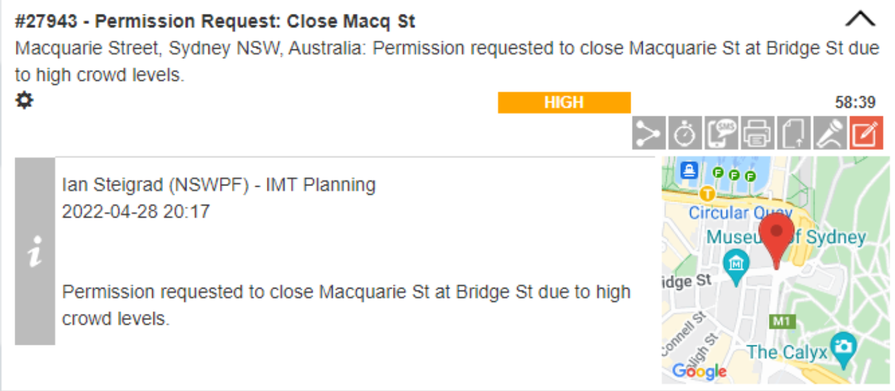The height and width of the screenshot is (391, 895).
Task: Click the microphone icon
Action: [830, 133]
